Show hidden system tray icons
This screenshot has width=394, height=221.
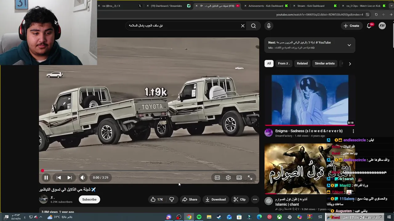pyautogui.click(x=41, y=217)
